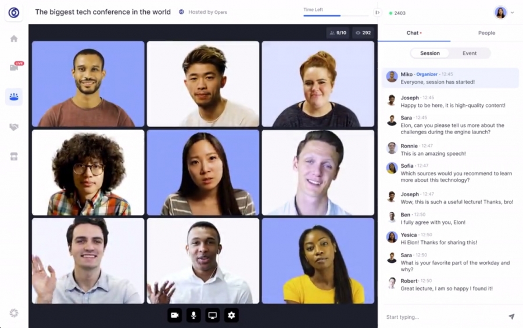Click the 'Hosted by Opers' text
523x328 pixels.
point(207,12)
